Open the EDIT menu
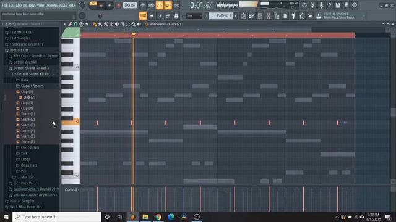Image resolution: width=396 pixels, height=222 pixels. 12,5
